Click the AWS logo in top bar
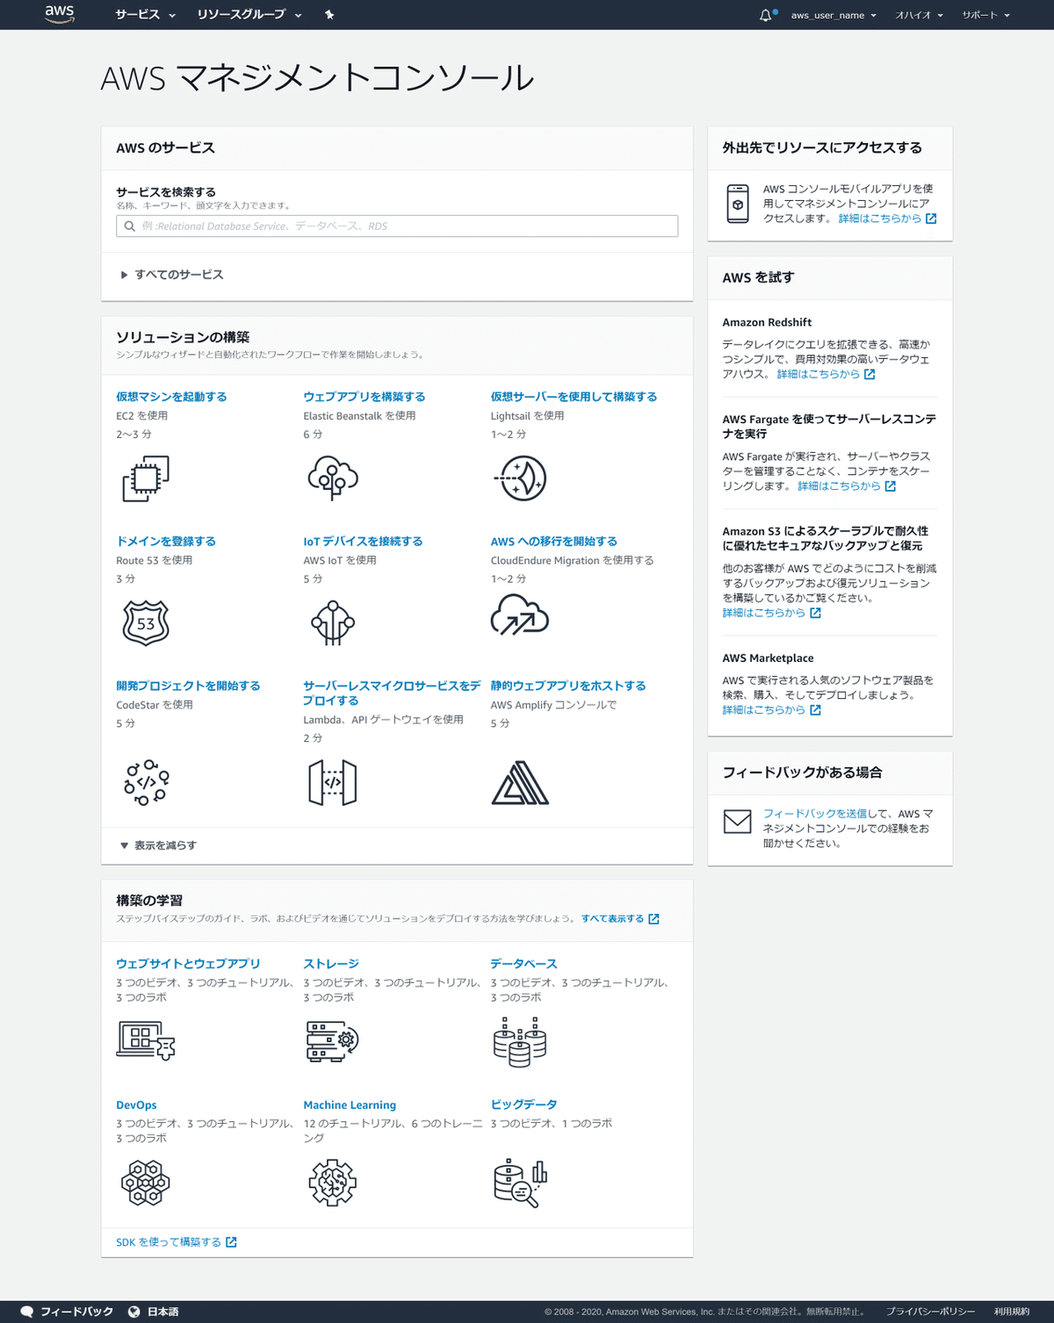The width and height of the screenshot is (1054, 1323). [x=60, y=14]
